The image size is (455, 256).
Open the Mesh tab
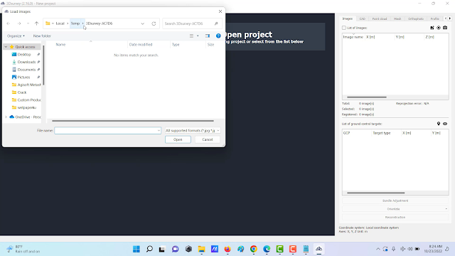[397, 18]
